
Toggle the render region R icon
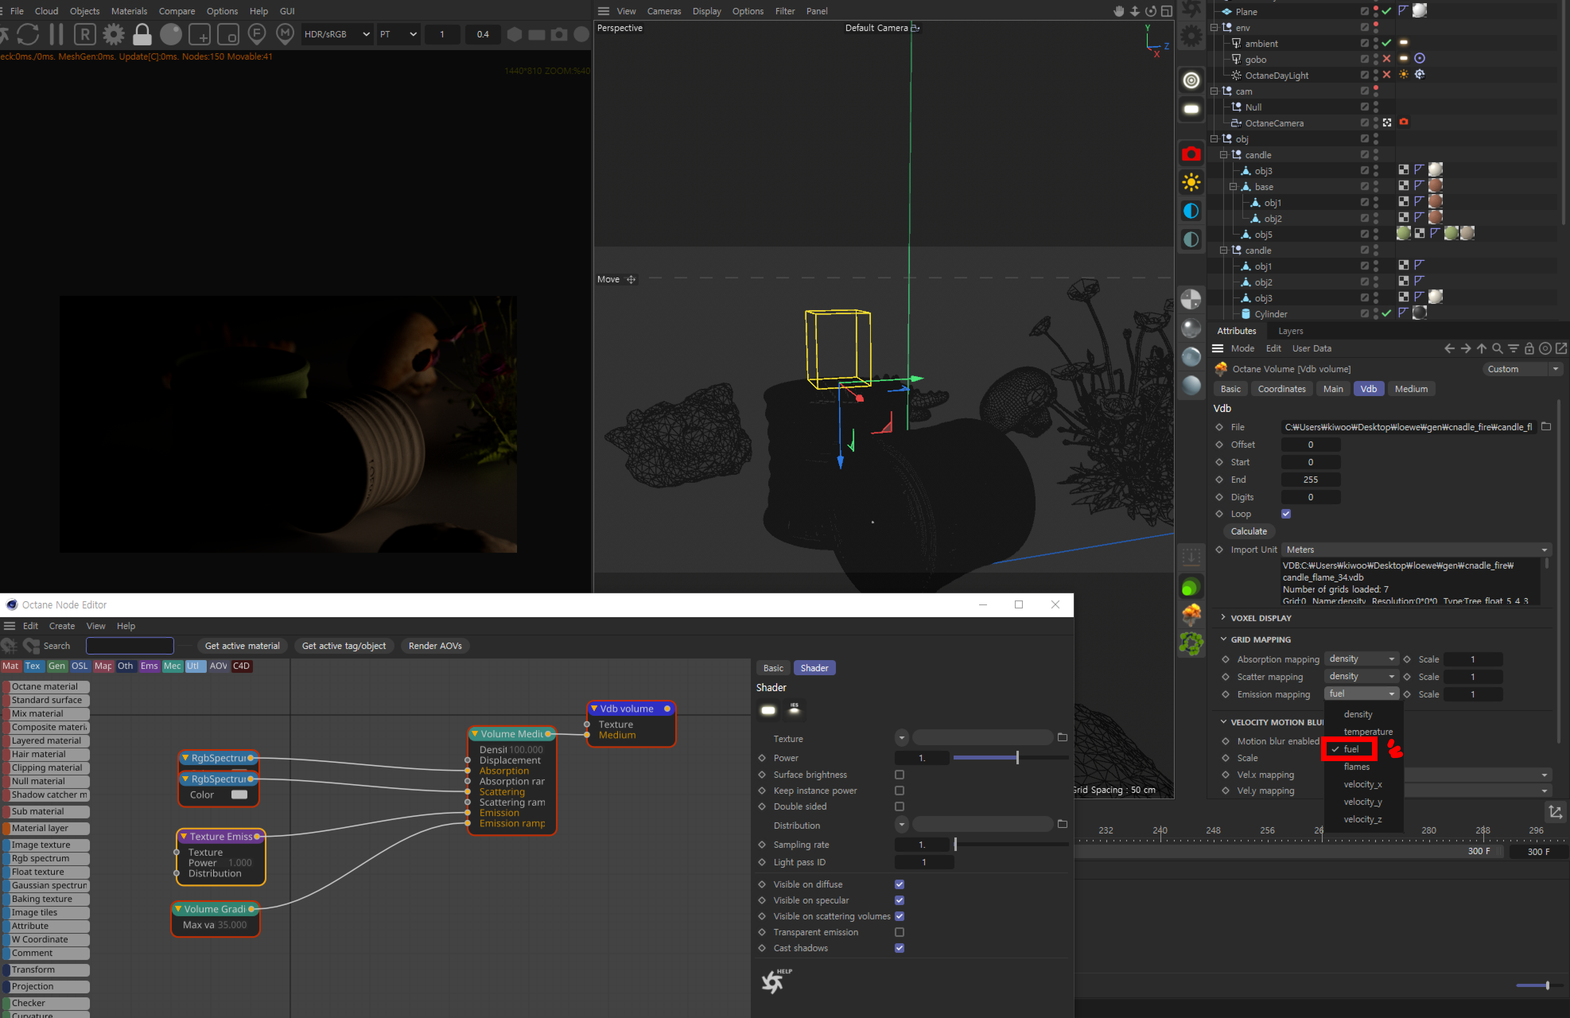(x=84, y=34)
